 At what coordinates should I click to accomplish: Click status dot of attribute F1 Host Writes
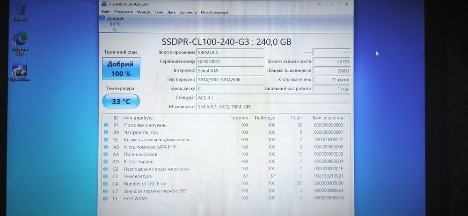point(106,198)
